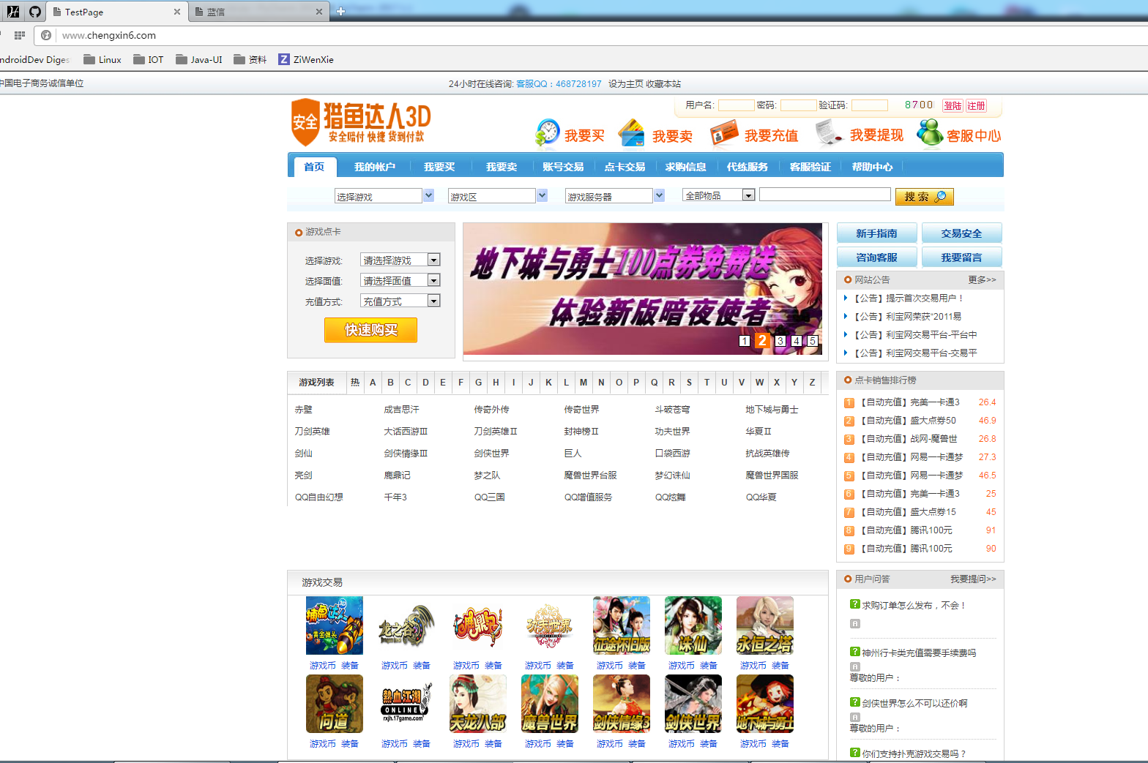
Task: Open the 充值方式 dropdown
Action: click(x=400, y=301)
